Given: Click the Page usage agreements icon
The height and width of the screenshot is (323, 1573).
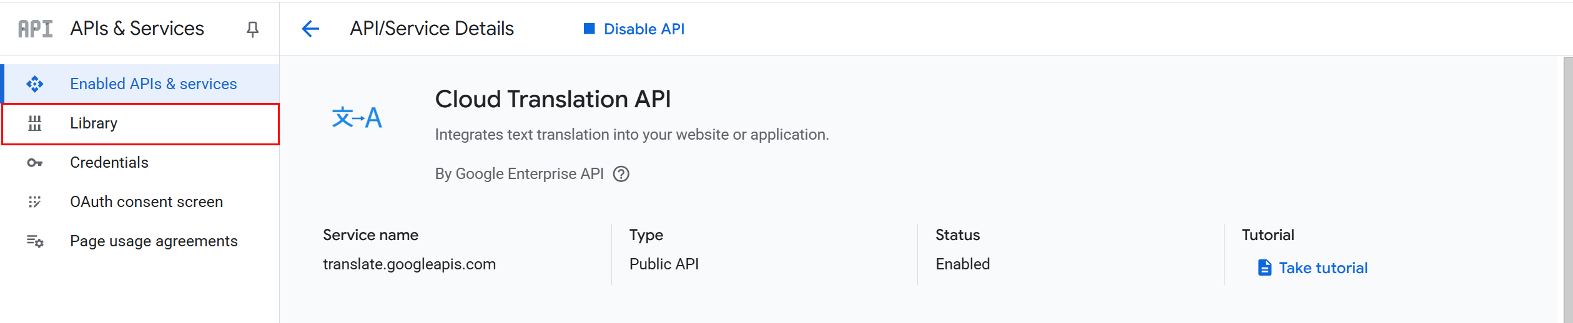Looking at the screenshot, I should 35,241.
